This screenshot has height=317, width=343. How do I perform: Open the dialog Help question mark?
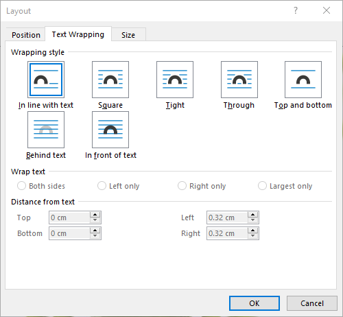pyautogui.click(x=296, y=10)
